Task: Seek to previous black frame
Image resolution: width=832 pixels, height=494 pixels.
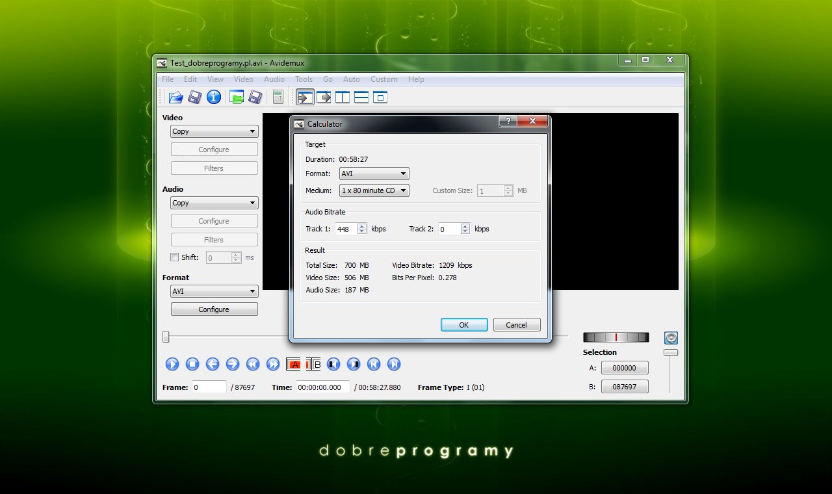Action: (x=333, y=364)
